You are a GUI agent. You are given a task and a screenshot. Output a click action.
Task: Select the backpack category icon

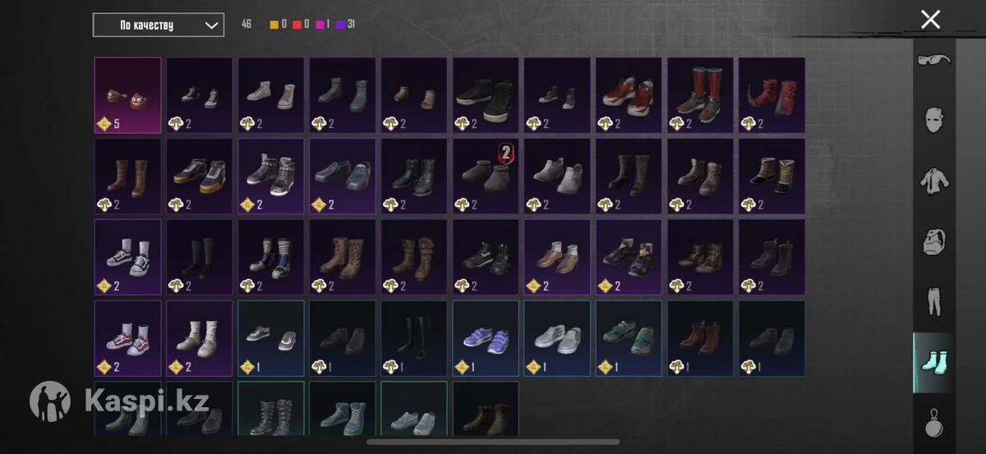[933, 241]
